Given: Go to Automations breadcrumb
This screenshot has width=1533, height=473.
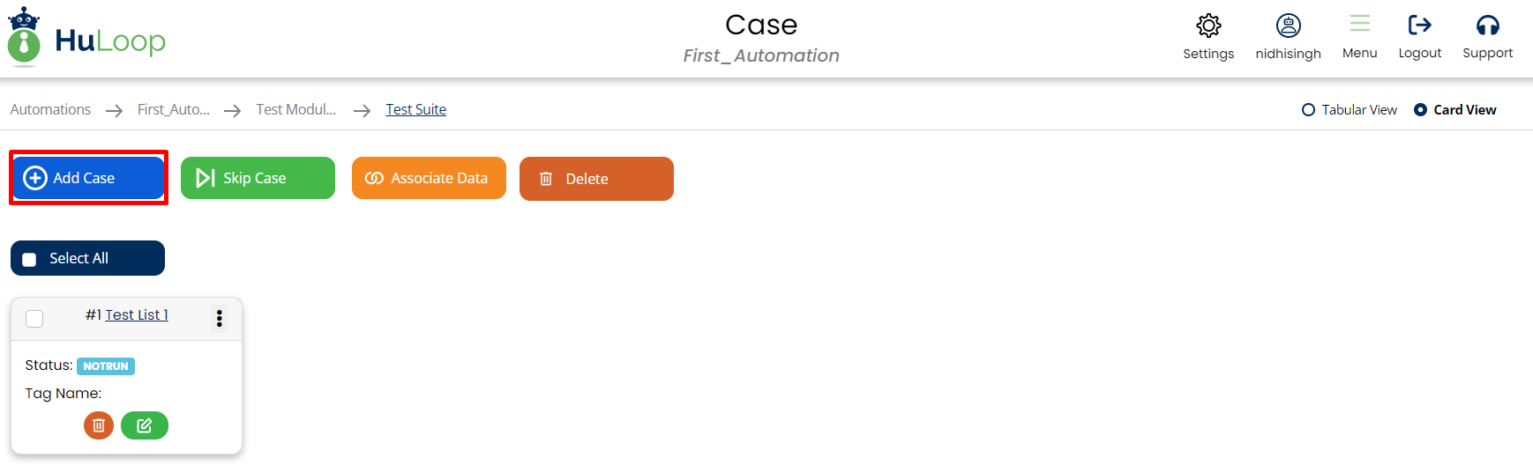Looking at the screenshot, I should 50,109.
